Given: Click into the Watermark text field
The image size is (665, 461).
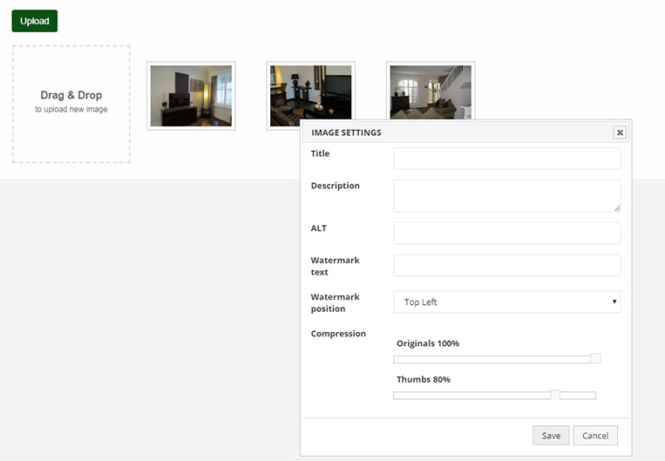Looking at the screenshot, I should click(x=506, y=265).
